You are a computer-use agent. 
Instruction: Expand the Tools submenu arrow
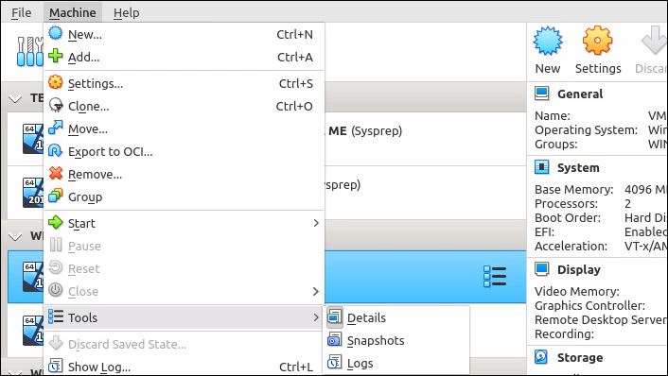[316, 317]
